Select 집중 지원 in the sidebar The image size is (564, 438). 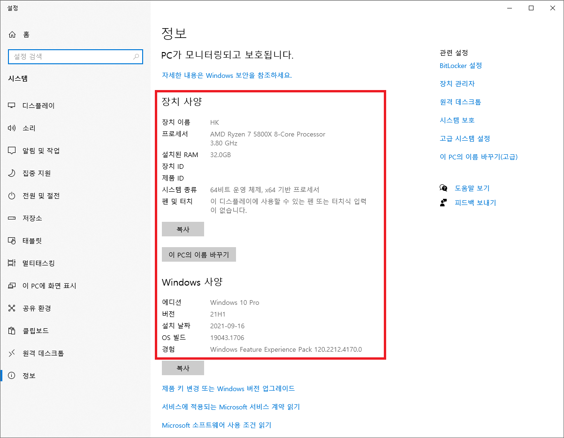pos(75,173)
